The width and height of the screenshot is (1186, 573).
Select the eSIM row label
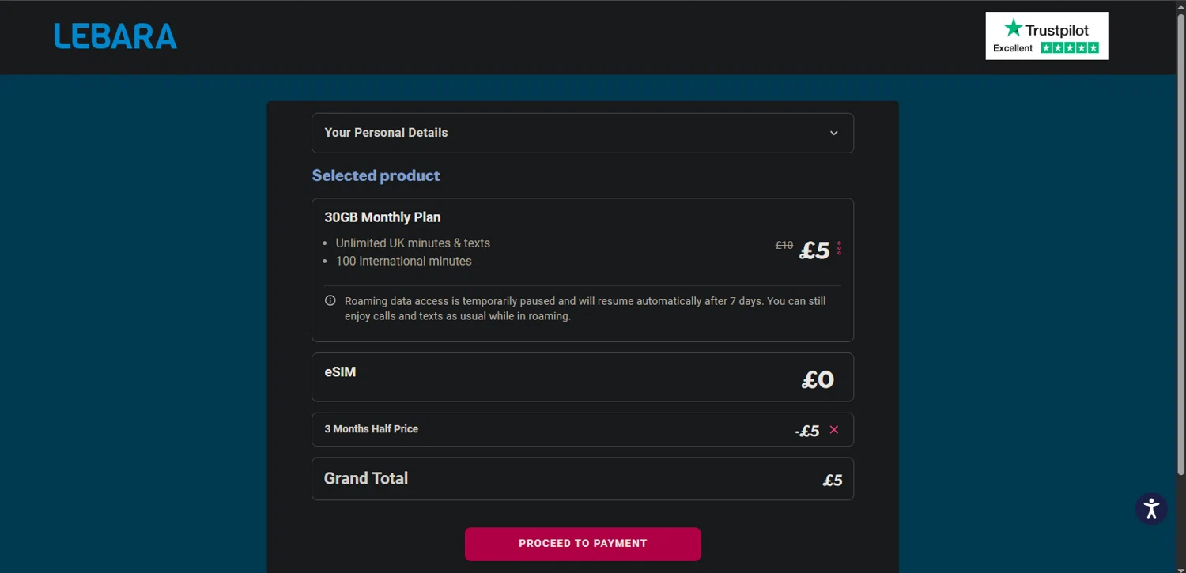(x=340, y=372)
